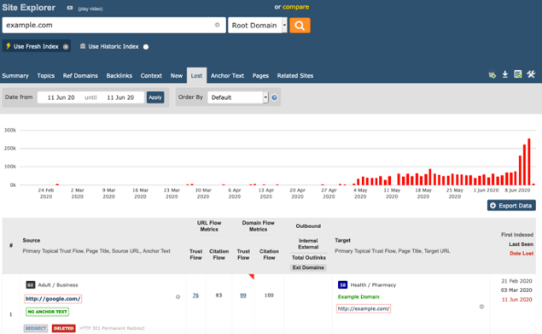Viewport: 542px width, 334px height.
Task: Open the Order By Default dropdown
Action: click(238, 97)
